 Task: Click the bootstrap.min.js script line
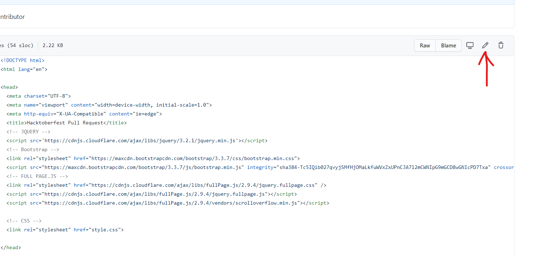(260, 168)
